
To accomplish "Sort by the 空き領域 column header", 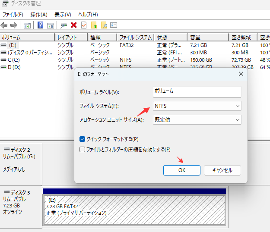I will coord(243,37).
